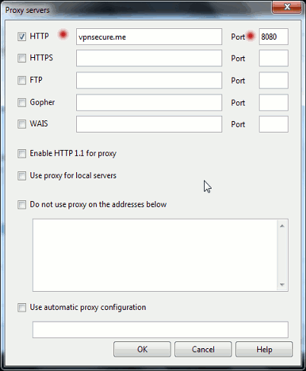The width and height of the screenshot is (306, 371).
Task: Click the Cancel button
Action: tap(203, 350)
